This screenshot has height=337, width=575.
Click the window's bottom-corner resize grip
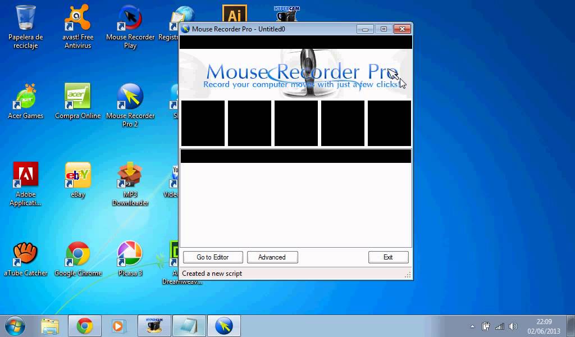408,275
